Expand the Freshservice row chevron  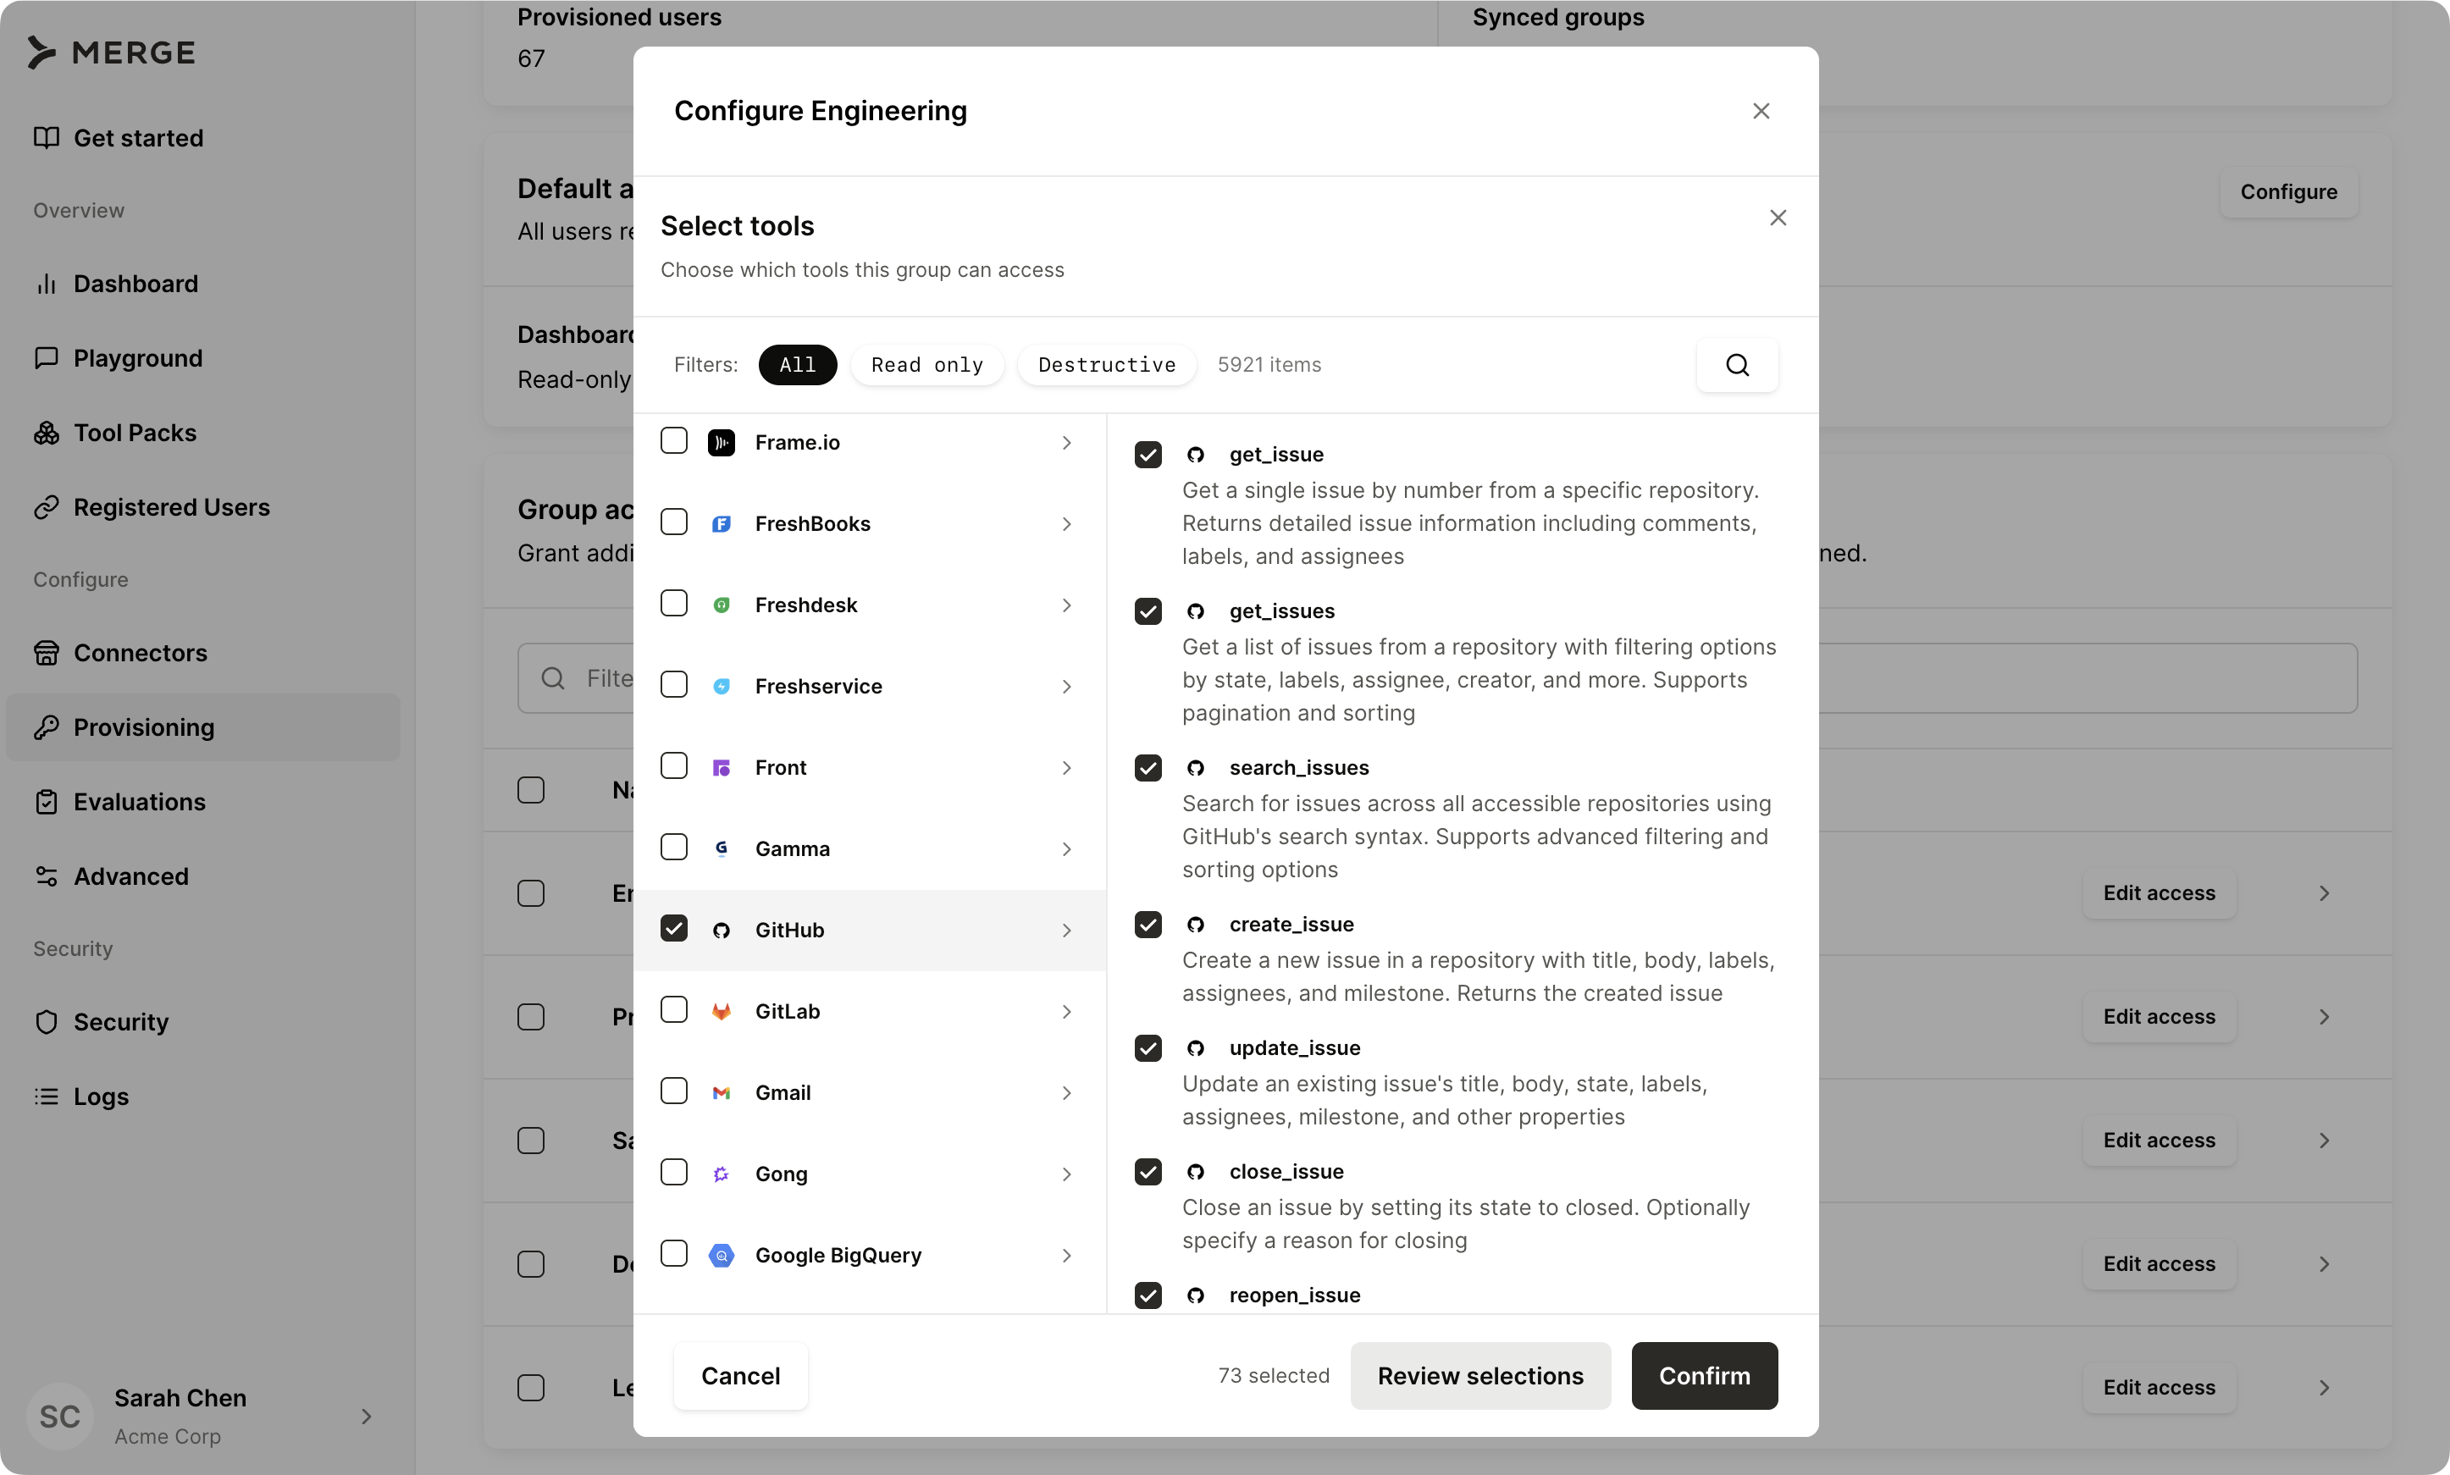tap(1065, 687)
